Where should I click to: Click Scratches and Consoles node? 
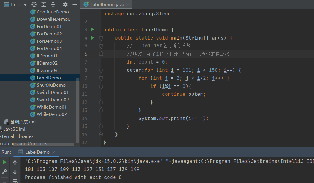(23, 144)
